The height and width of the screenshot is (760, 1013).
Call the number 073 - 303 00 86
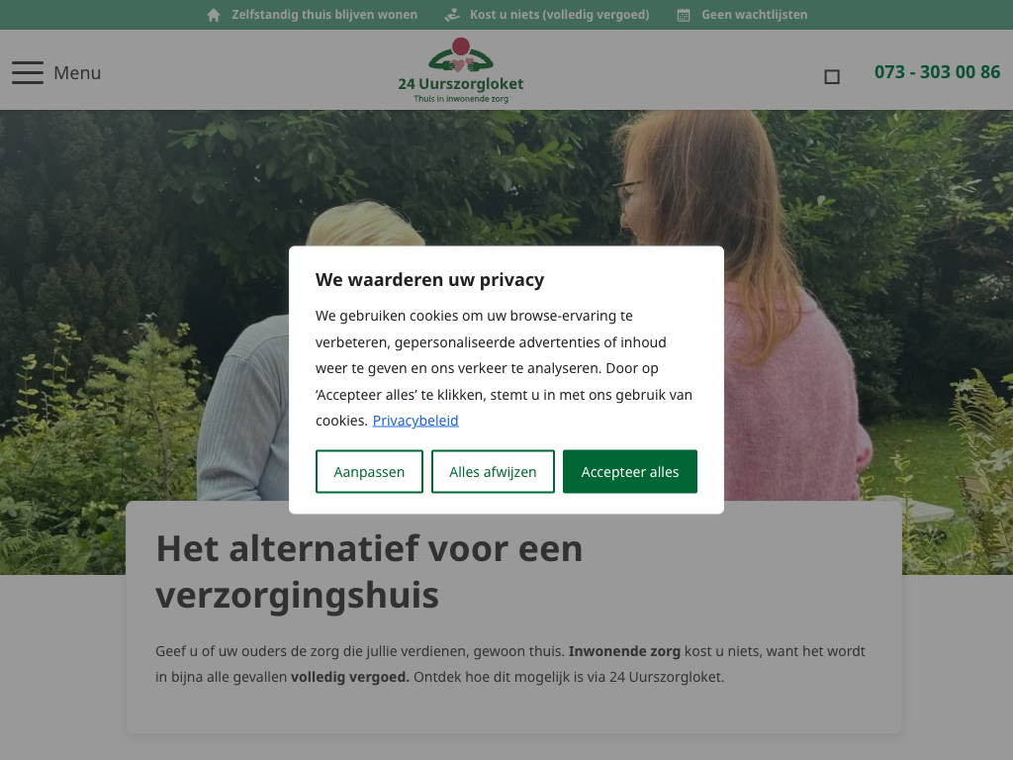(937, 71)
